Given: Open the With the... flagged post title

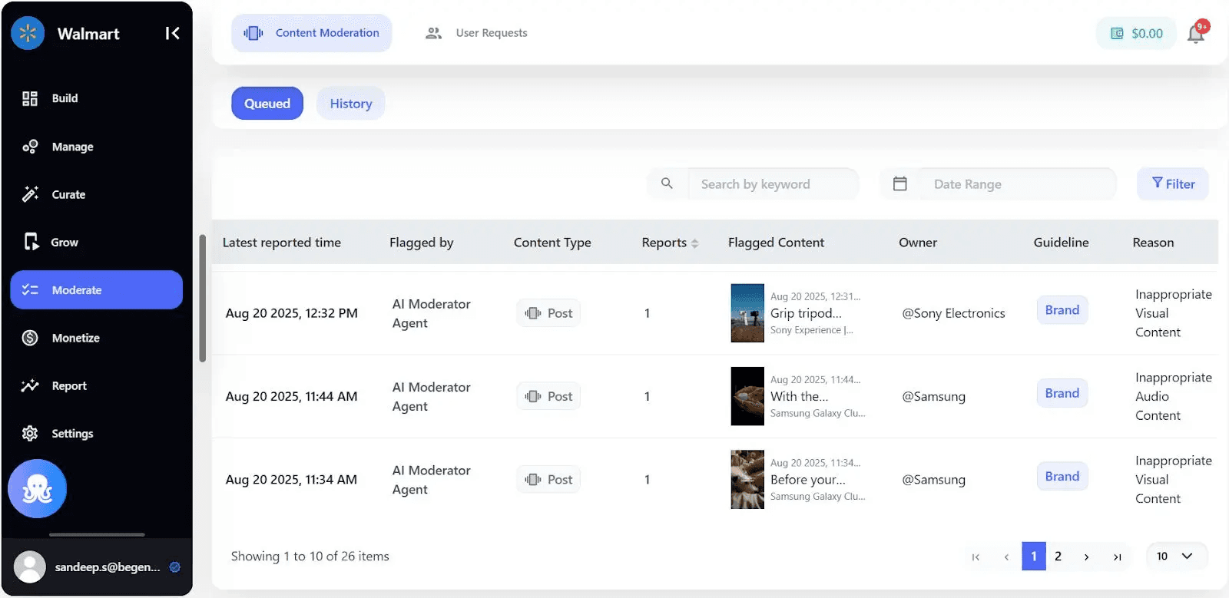Looking at the screenshot, I should tap(799, 396).
